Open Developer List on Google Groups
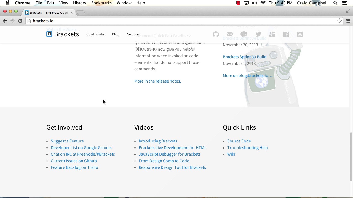The image size is (353, 198). coord(81,148)
